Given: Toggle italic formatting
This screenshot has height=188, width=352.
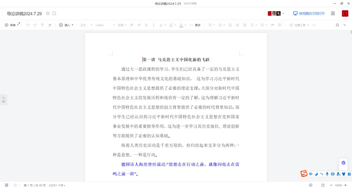Looking at the screenshot, I should coord(153,25).
